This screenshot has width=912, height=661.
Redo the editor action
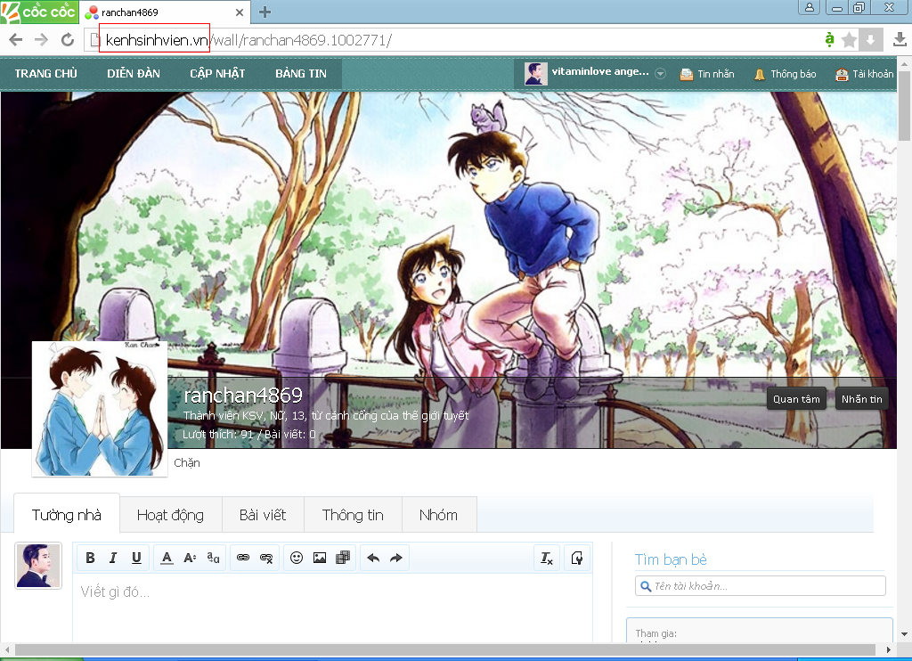coord(396,558)
